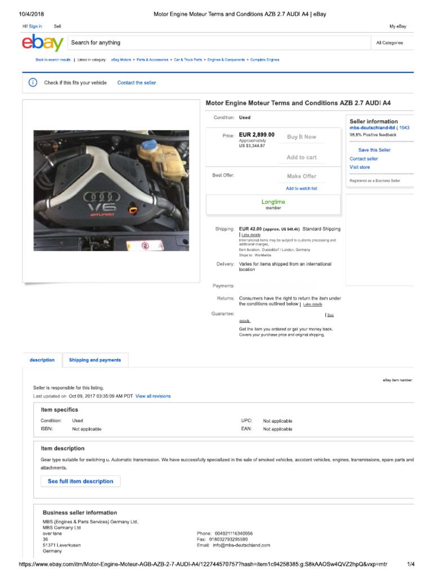Click Contact the seller link
Screen dimensions: 433x578
[136, 83]
